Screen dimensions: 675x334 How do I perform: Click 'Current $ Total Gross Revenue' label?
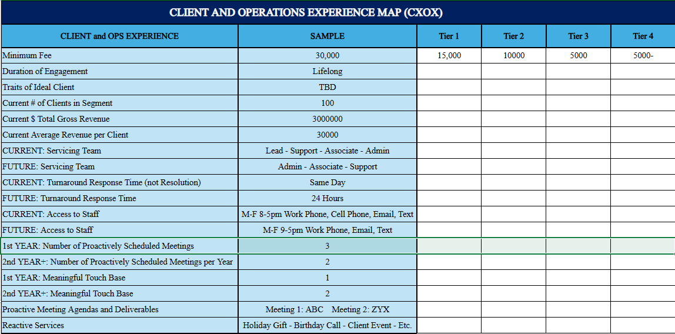coord(120,119)
